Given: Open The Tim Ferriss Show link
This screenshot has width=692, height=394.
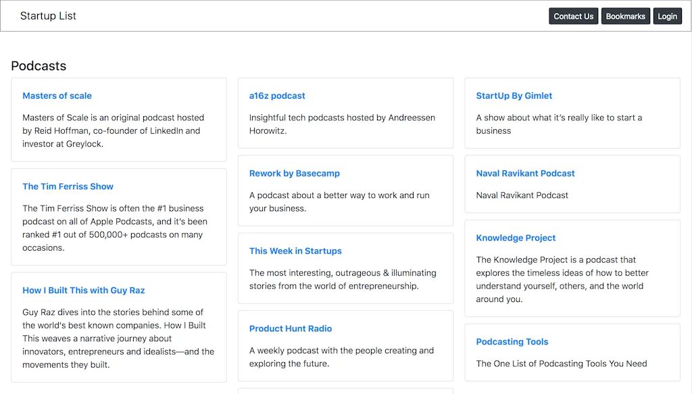Looking at the screenshot, I should (x=68, y=187).
